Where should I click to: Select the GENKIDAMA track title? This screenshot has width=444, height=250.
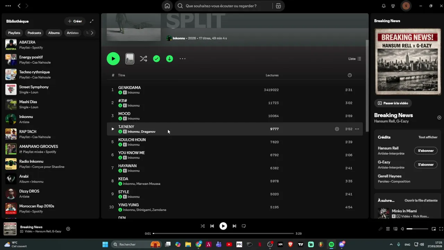[x=129, y=87]
